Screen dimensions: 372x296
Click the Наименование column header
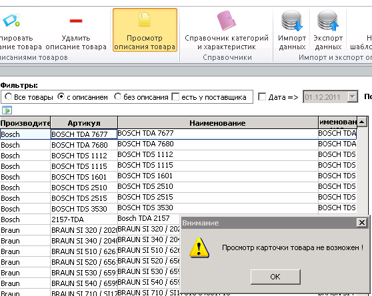217,123
